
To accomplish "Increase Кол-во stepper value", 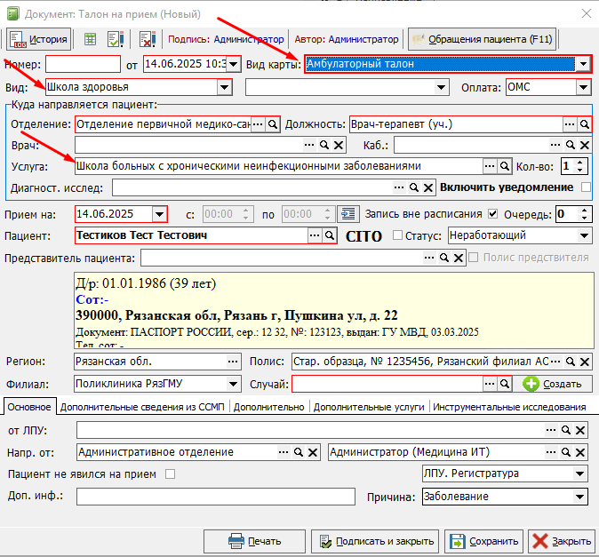I will coord(580,163).
